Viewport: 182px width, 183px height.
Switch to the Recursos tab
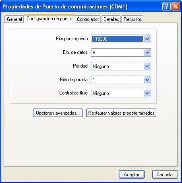tap(132, 19)
